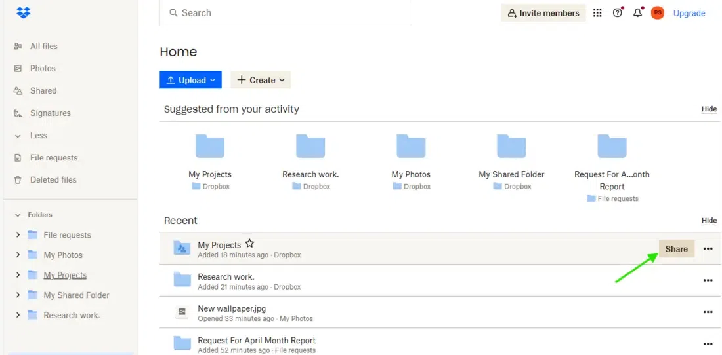722x355 pixels.
Task: Open more options for New wallpaper.jpg
Action: pos(708,312)
